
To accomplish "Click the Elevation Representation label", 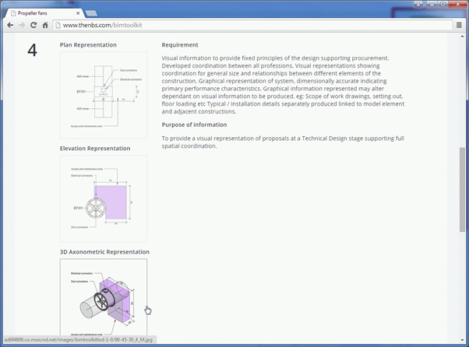I will click(x=95, y=149).
